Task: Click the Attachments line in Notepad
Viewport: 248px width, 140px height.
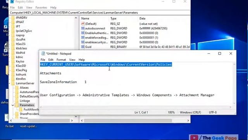Action: (x=50, y=73)
